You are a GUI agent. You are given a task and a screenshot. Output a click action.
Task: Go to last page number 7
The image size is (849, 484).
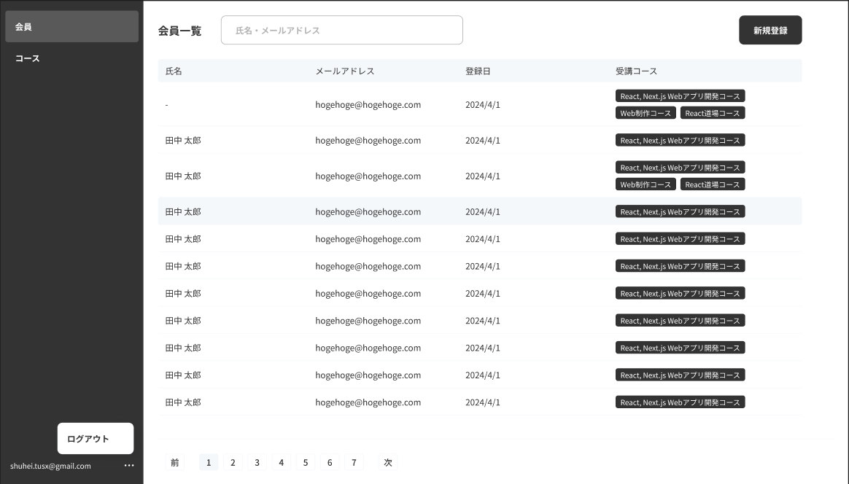click(x=354, y=462)
